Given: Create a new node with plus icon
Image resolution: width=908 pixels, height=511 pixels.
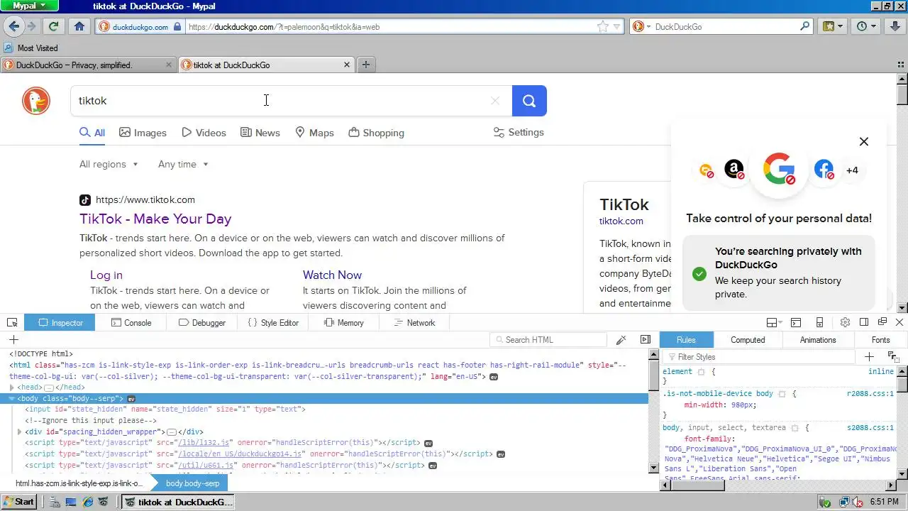Looking at the screenshot, I should [x=13, y=340].
